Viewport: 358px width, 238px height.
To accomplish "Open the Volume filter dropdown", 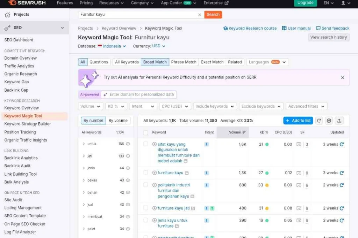I will tap(90, 106).
